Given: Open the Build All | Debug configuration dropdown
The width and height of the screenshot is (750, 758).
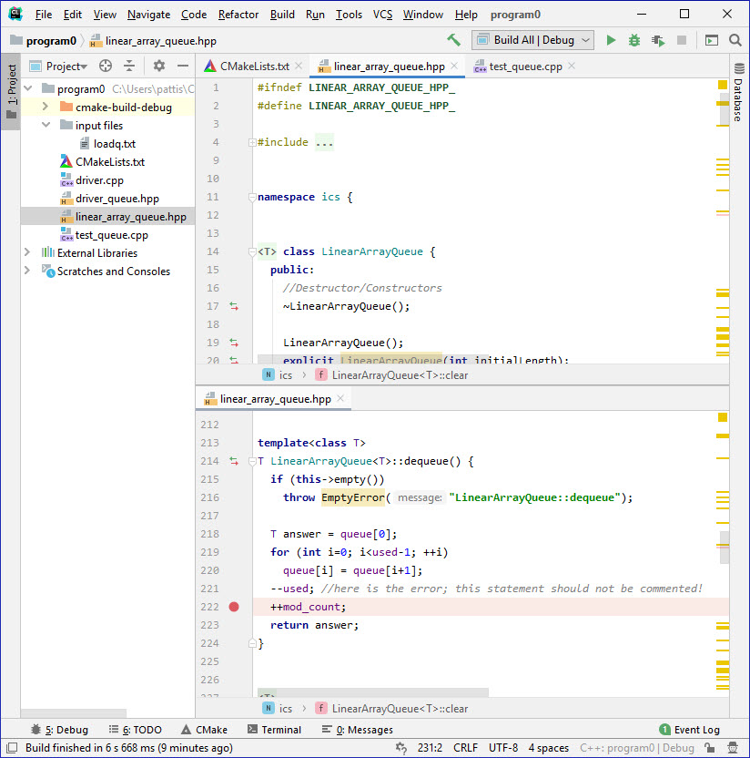Looking at the screenshot, I should (532, 40).
